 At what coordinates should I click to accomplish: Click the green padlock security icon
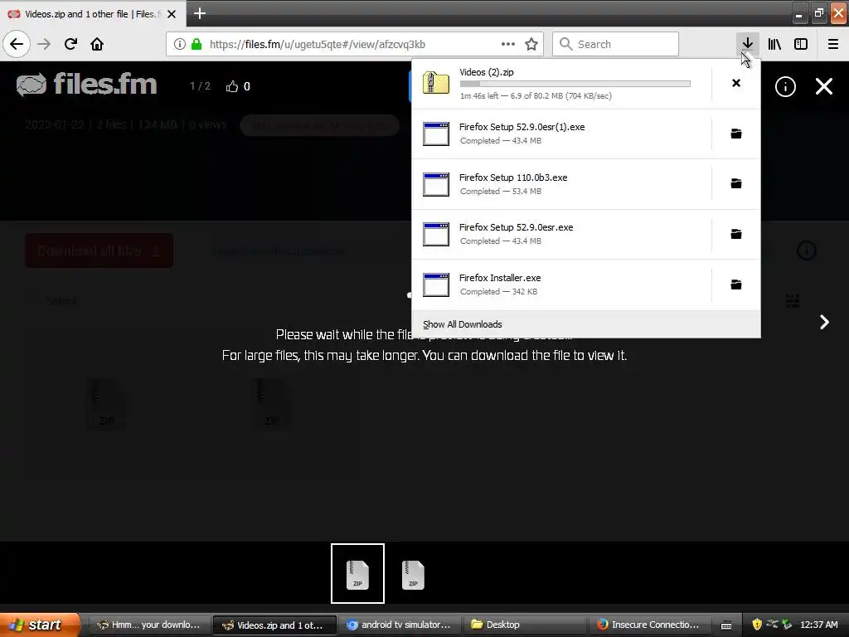click(196, 45)
